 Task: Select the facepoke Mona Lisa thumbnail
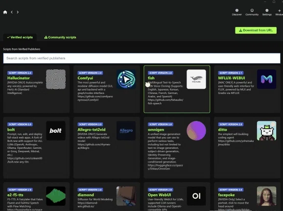(266, 196)
